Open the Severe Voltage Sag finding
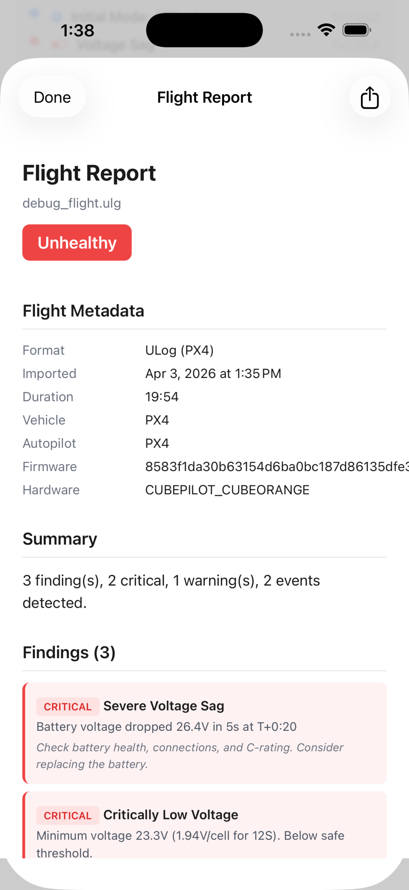409x890 pixels. point(205,733)
